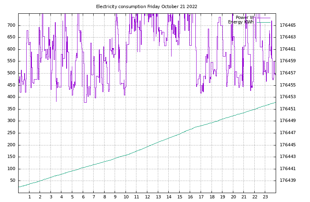
Task: Click the green Energy KWh legend line sample
Action: 264,22
